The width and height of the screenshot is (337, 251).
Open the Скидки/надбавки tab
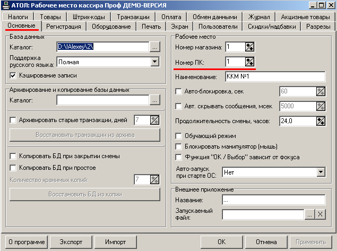pyautogui.click(x=272, y=27)
